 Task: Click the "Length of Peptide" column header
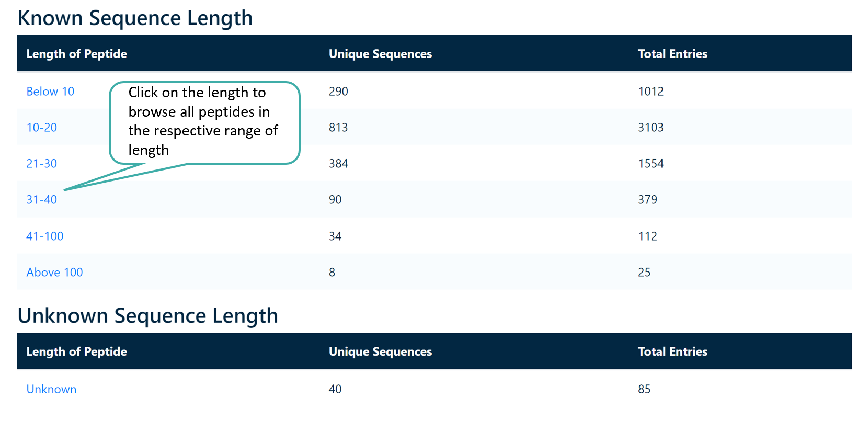[76, 53]
